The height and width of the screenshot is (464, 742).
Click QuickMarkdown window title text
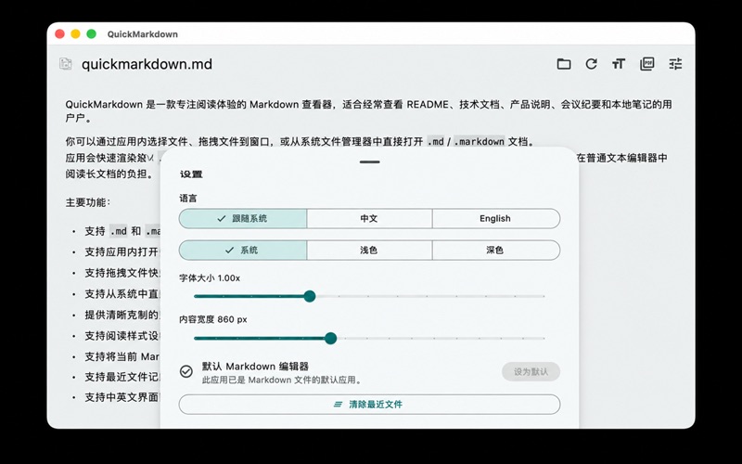tap(143, 34)
